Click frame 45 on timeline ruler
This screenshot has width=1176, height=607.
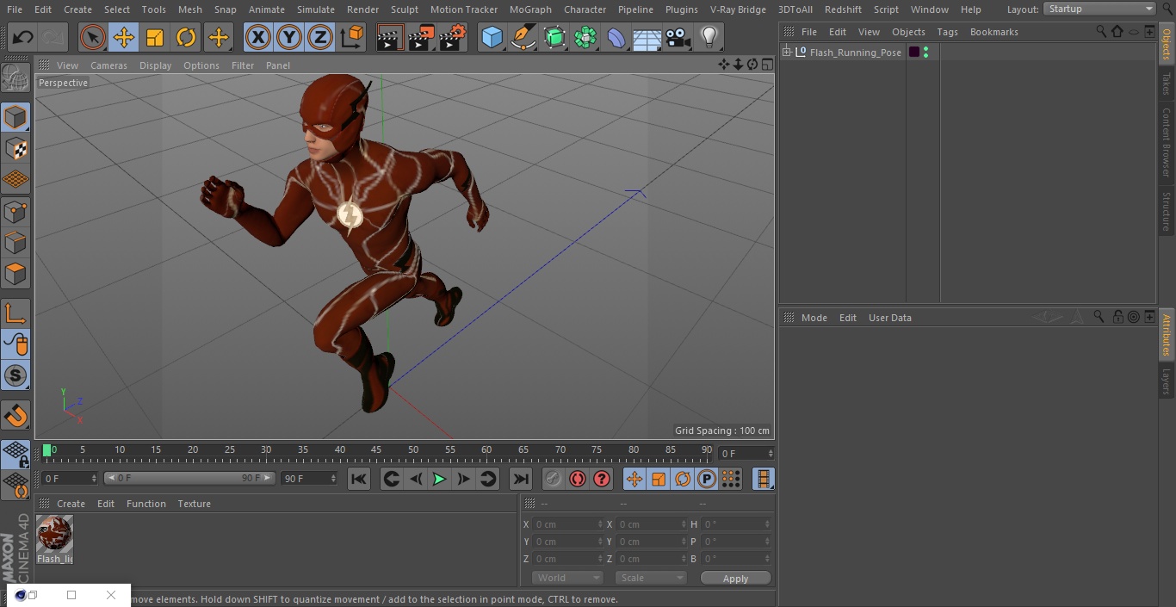coord(376,450)
